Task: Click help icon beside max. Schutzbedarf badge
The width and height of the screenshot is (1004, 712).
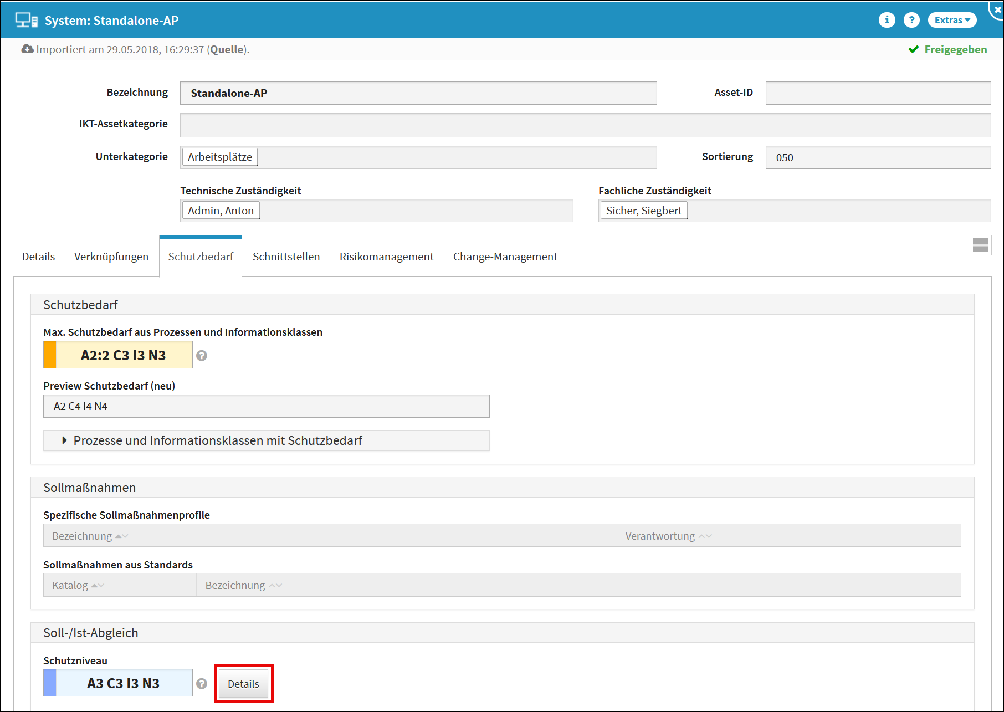Action: coord(202,356)
